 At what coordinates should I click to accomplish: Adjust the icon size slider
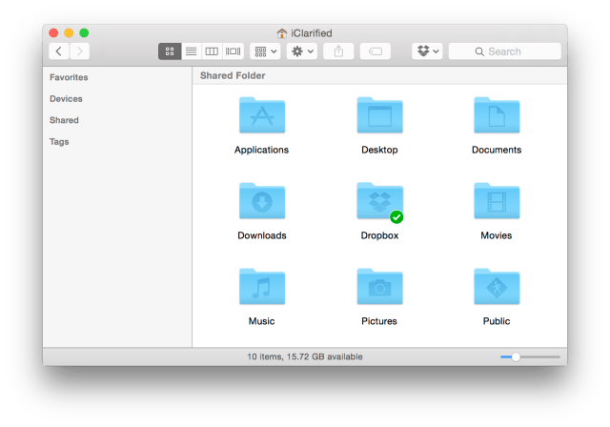[x=516, y=356]
